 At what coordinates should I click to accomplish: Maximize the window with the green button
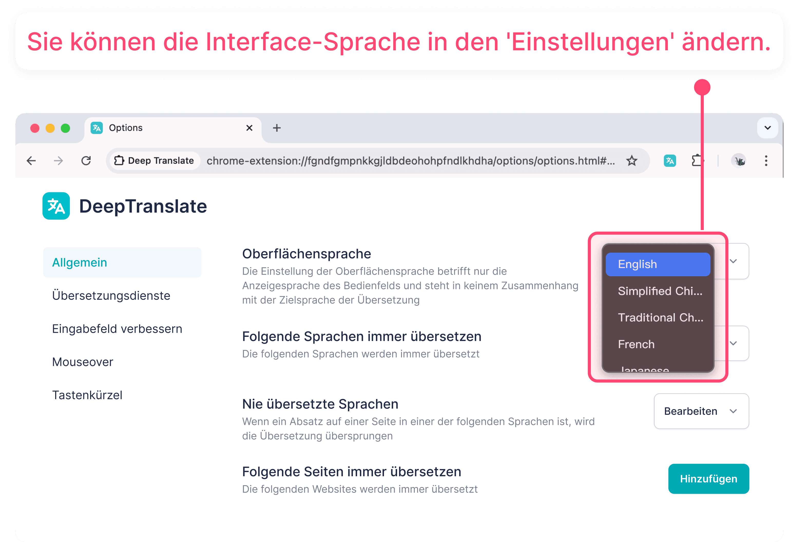click(x=66, y=128)
